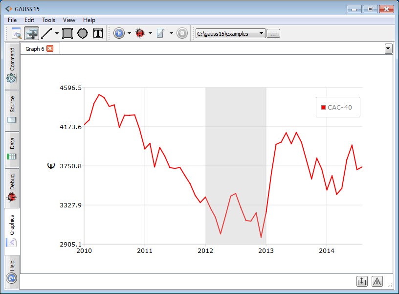The width and height of the screenshot is (399, 294).
Task: Choose the ellipse annotation tool
Action: pyautogui.click(x=82, y=33)
